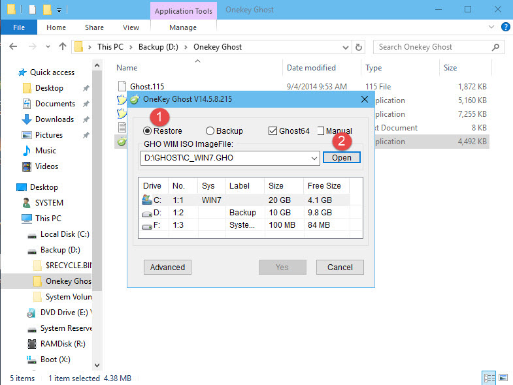Click Backup (D:) in the address breadcrumb
513x385 pixels.
(158, 47)
